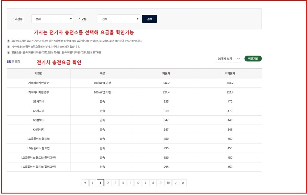
Task: Open the 기관명 filter dropdown showing 전체
Action: (x=52, y=19)
